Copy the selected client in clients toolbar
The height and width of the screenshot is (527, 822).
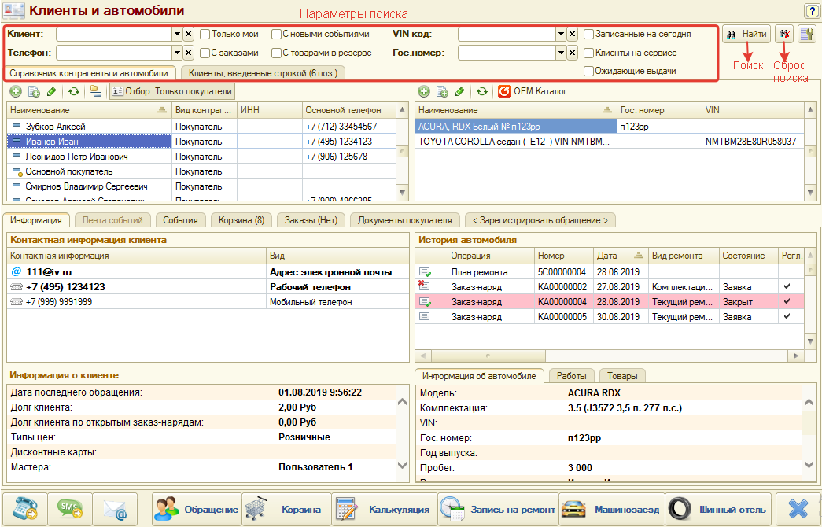34,91
